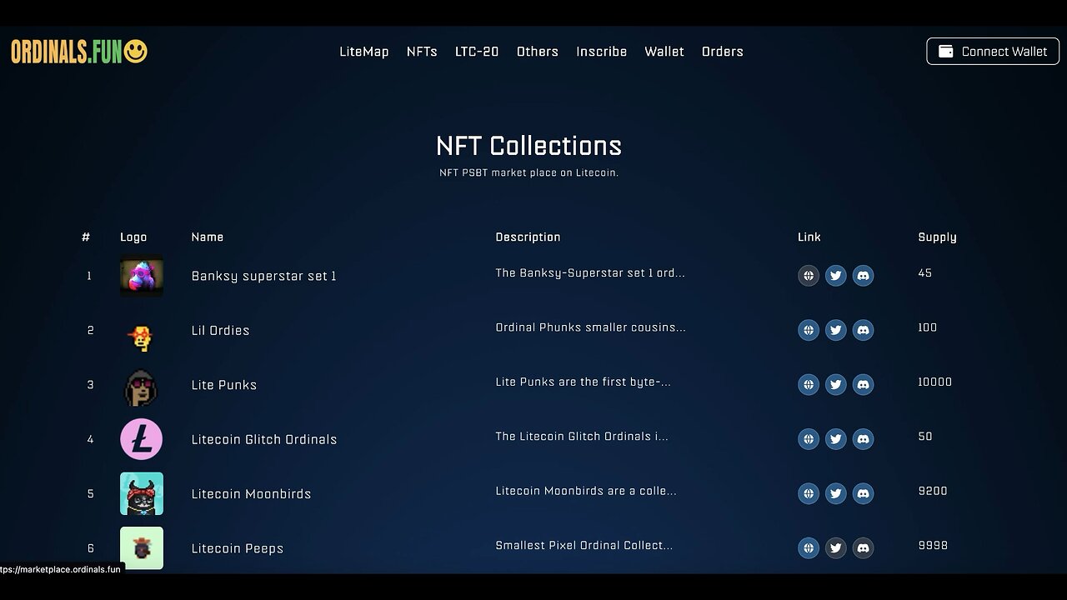Open the Banksy superstar set 1 collection

(x=264, y=276)
